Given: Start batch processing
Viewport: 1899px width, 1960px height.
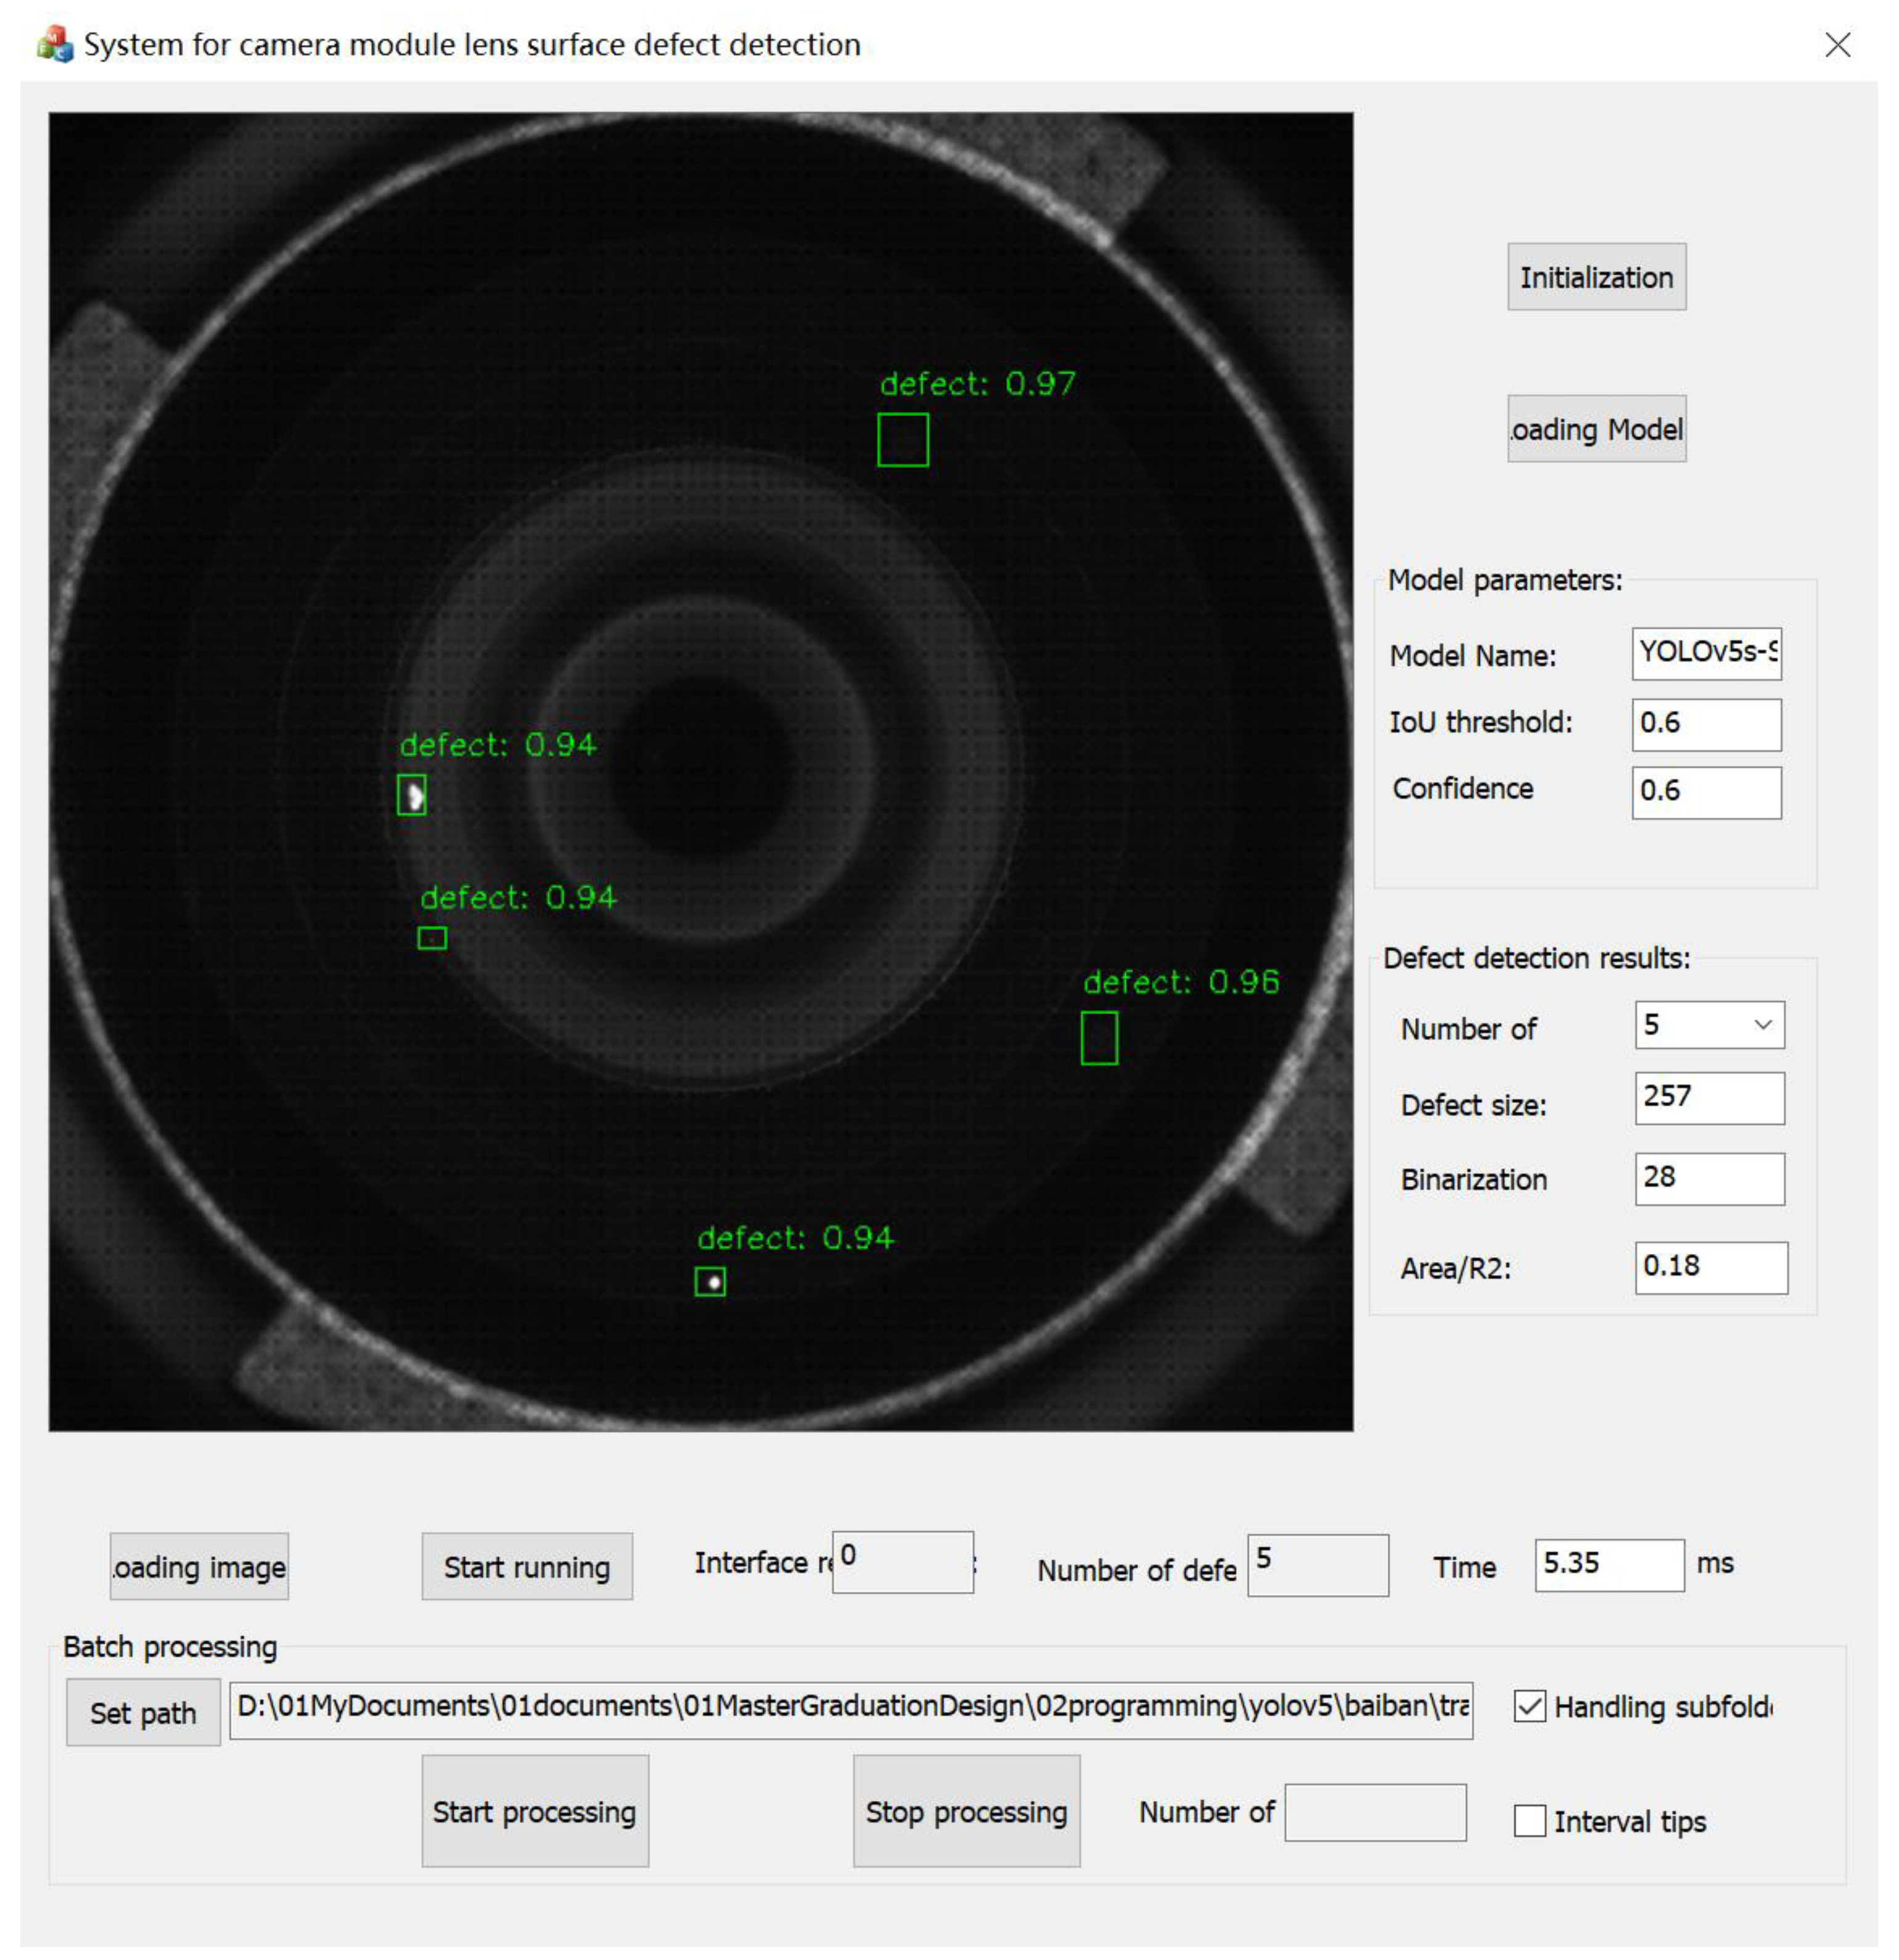Looking at the screenshot, I should [535, 1811].
